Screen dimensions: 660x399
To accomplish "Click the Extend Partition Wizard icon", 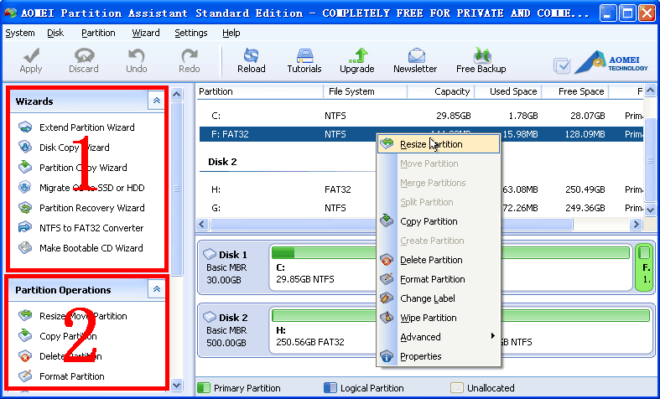I will pos(25,127).
